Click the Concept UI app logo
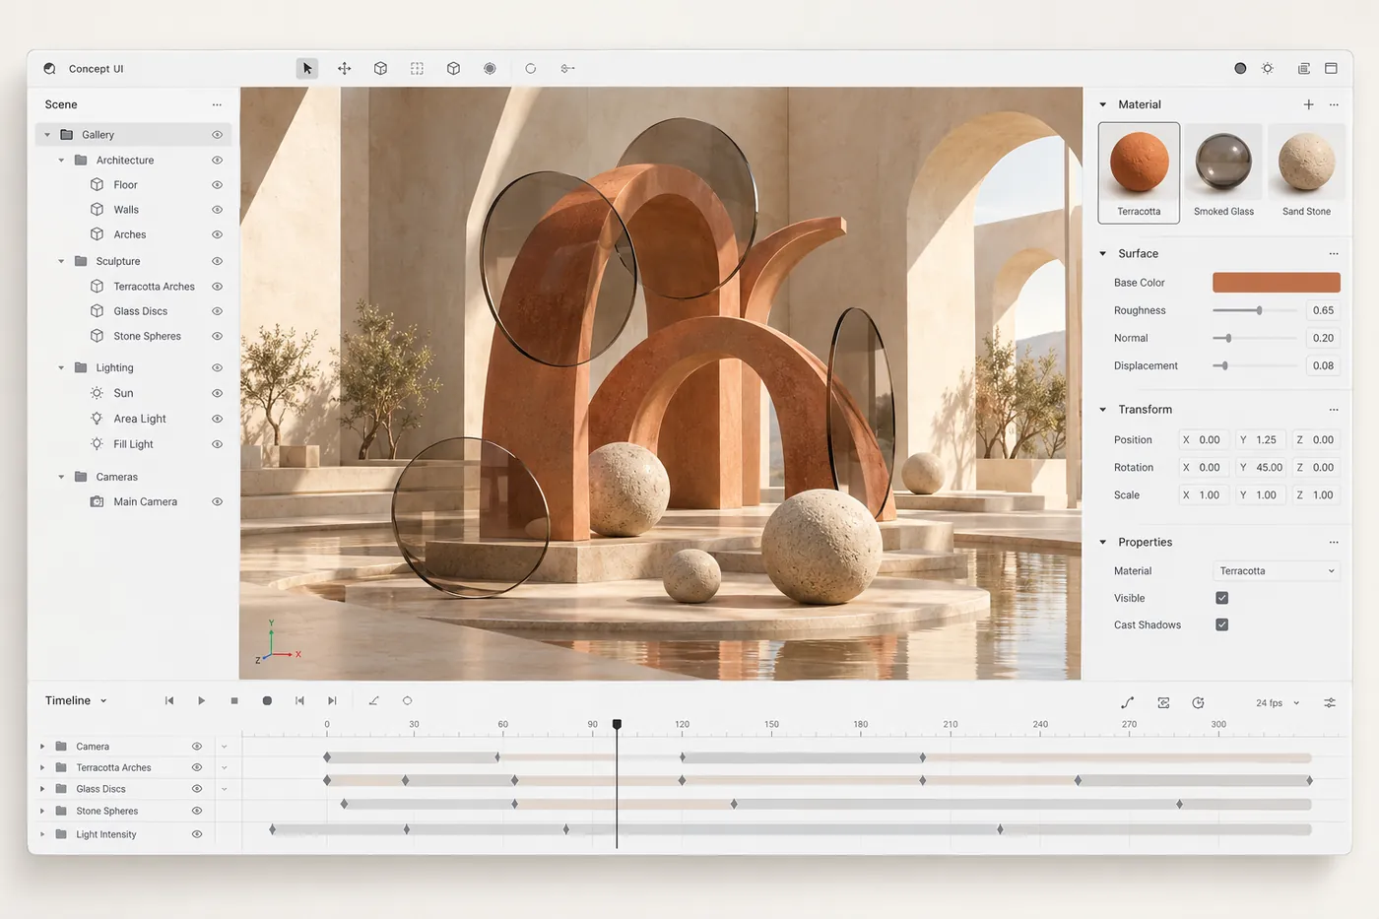The height and width of the screenshot is (919, 1379). 49,68
